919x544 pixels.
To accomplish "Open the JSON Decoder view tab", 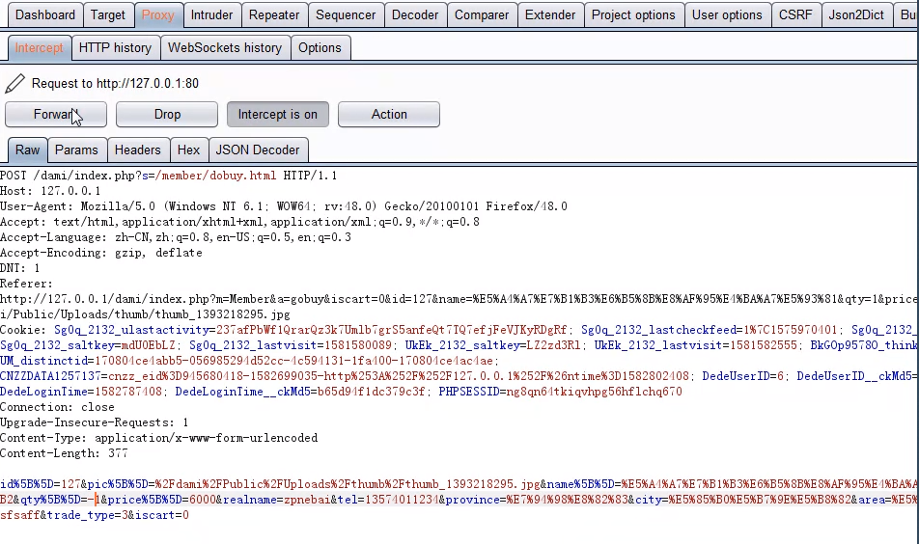I will click(258, 150).
